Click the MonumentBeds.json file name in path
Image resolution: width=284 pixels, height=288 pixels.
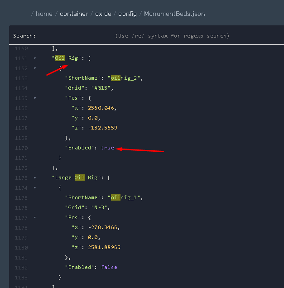[x=174, y=14]
